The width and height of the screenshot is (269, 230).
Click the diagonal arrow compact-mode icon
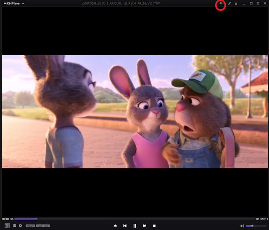236,3
